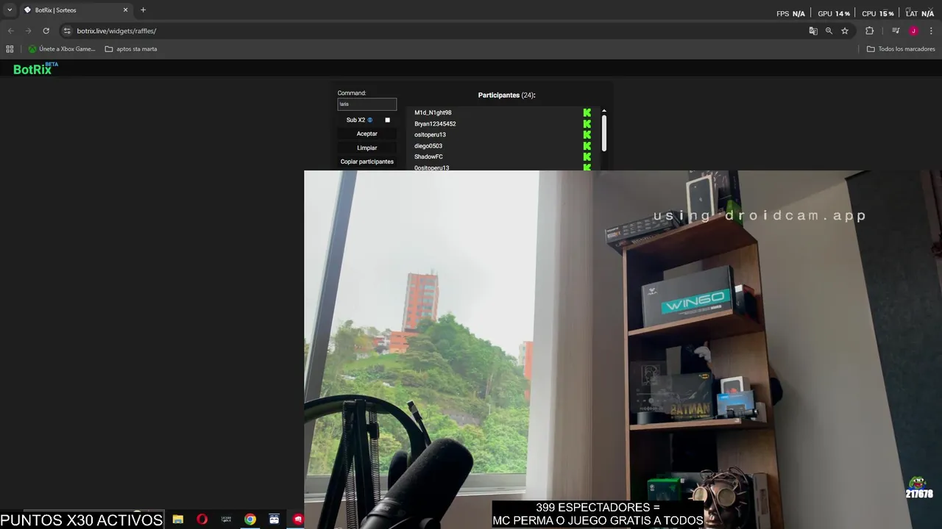Open the tab search chevron

10,10
